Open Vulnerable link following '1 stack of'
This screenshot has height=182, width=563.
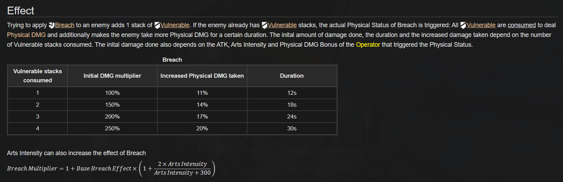[175, 25]
